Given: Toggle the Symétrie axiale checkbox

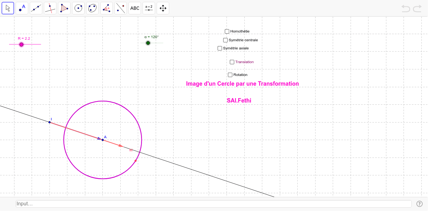Looking at the screenshot, I should [x=220, y=48].
